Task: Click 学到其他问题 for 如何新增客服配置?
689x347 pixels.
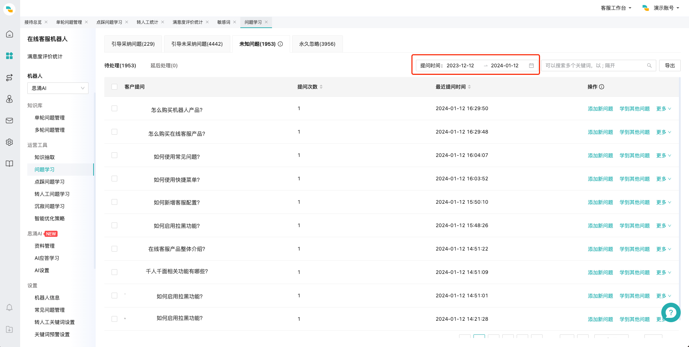Action: point(635,202)
